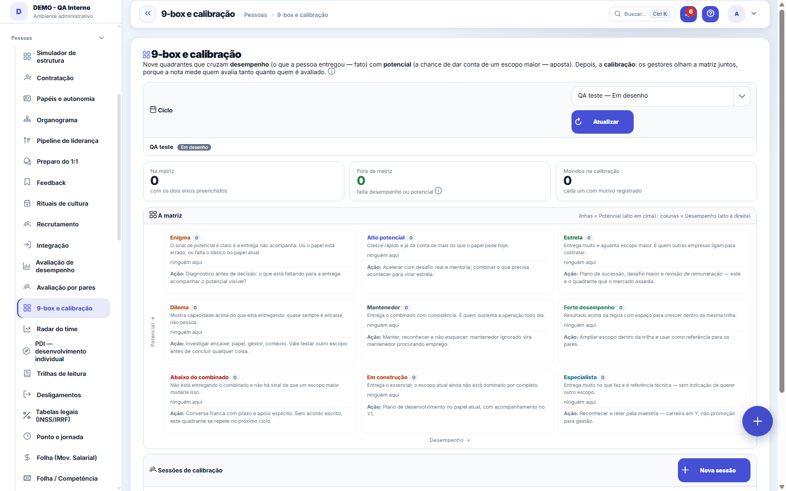This screenshot has width=786, height=491.
Task: Click the Buscar search field
Action: tap(642, 14)
